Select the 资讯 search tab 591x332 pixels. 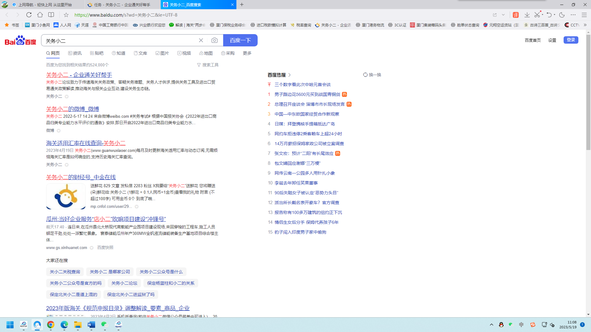pos(75,53)
